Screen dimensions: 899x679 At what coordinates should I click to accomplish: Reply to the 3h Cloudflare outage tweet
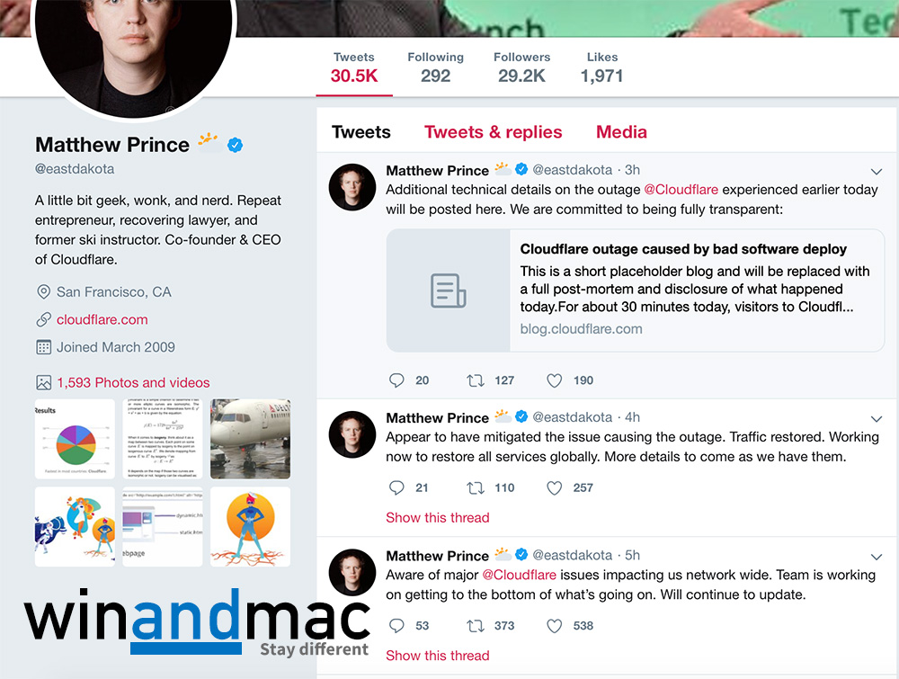tap(396, 380)
